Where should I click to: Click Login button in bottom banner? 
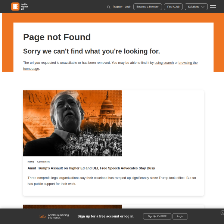[x=180, y=216]
